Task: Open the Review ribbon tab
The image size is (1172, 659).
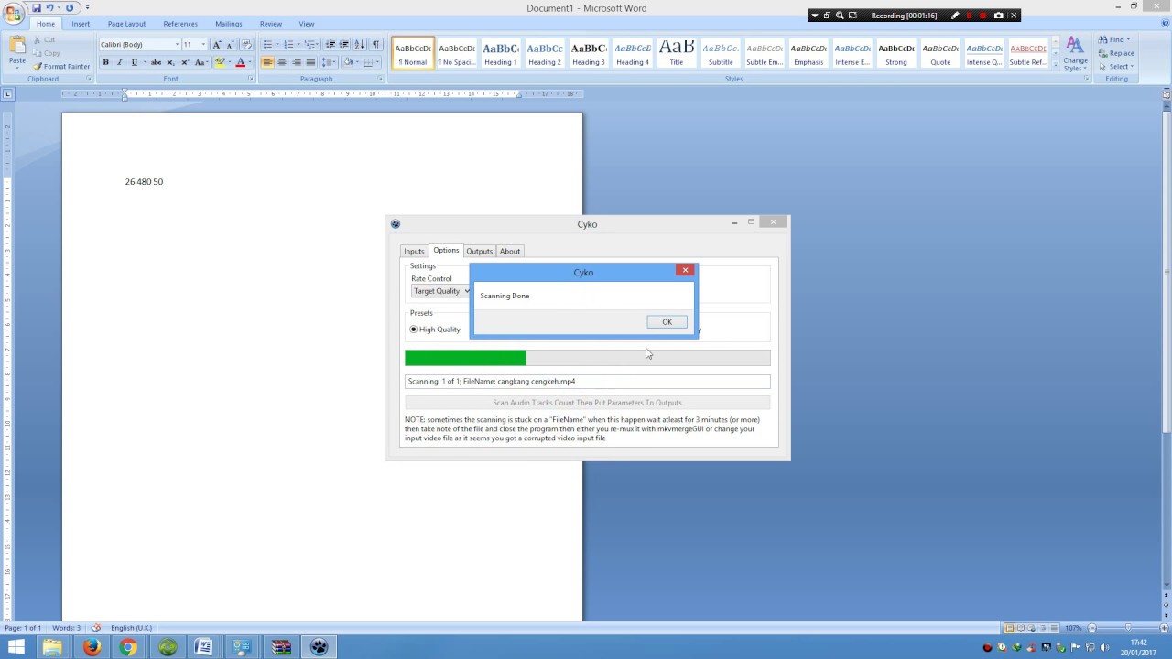Action: 271,24
